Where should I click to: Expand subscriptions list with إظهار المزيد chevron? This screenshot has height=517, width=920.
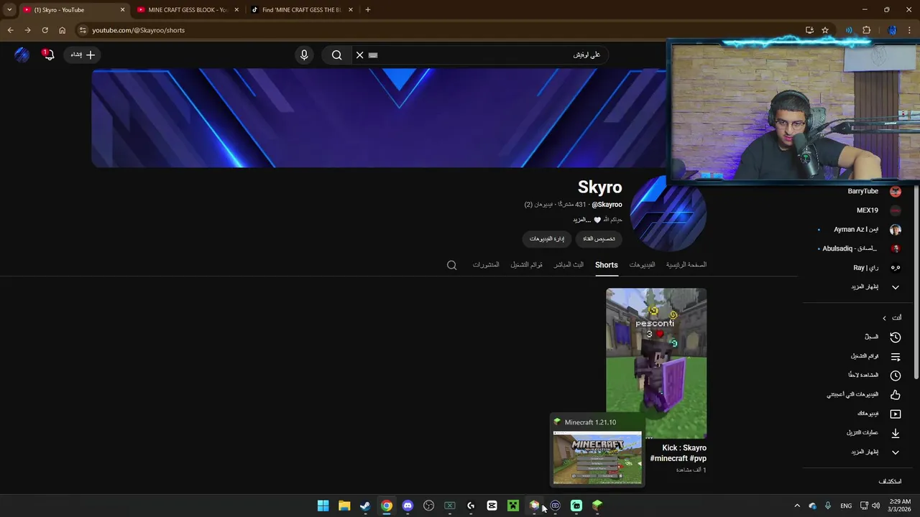point(896,287)
